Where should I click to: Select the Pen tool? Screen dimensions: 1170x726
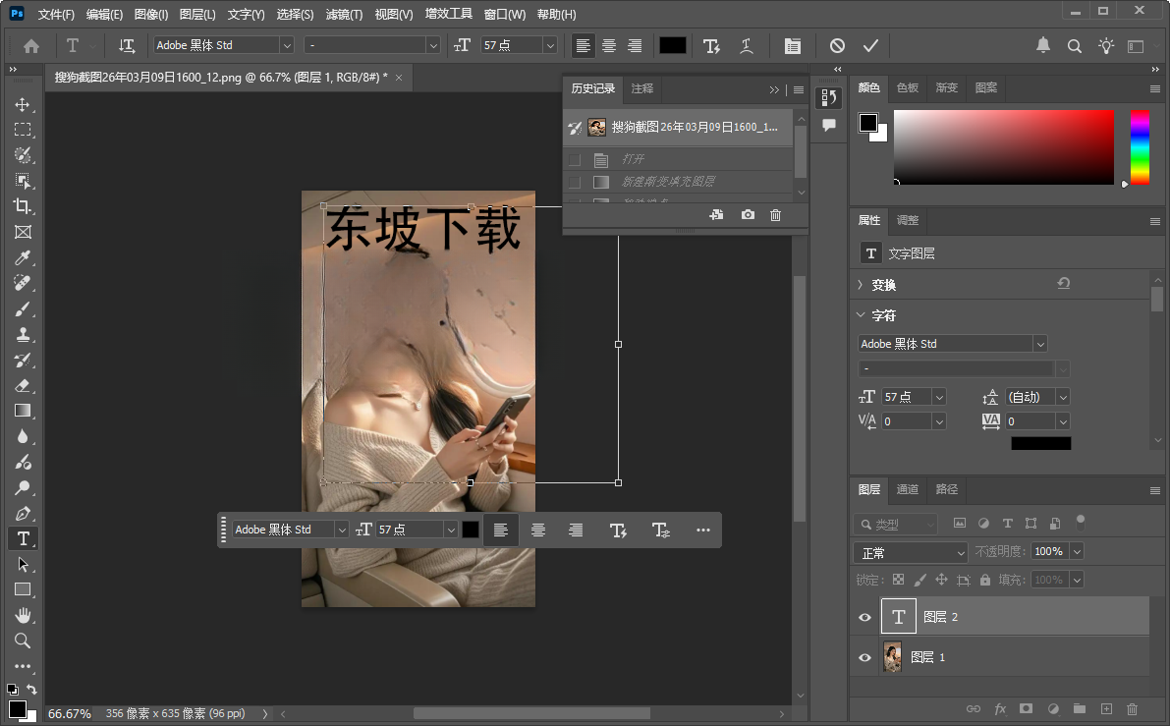tap(23, 514)
